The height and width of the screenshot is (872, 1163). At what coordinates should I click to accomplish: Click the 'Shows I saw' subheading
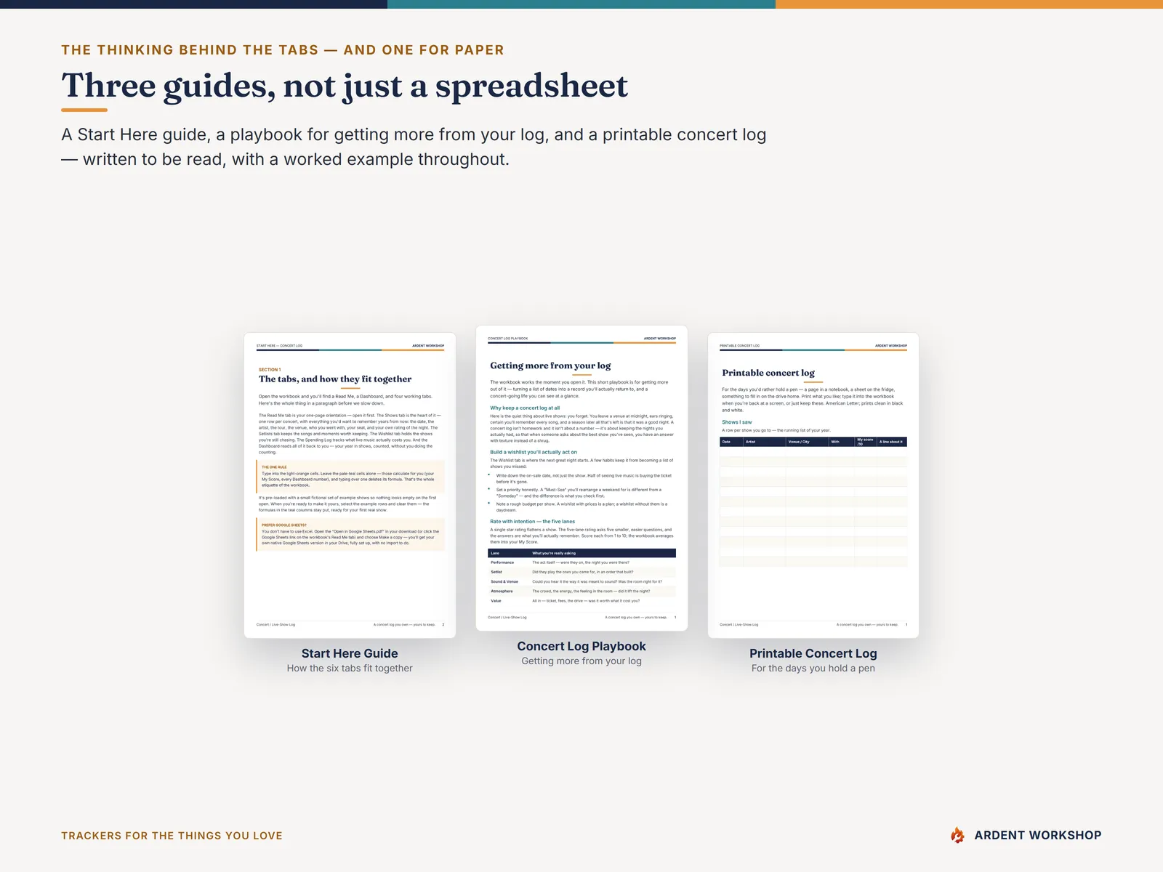tap(737, 422)
